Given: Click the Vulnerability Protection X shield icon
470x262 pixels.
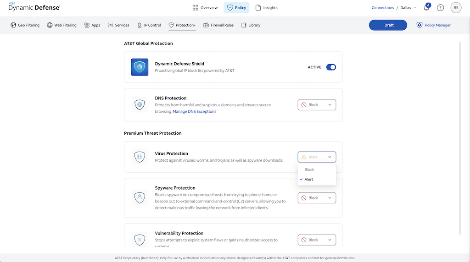Looking at the screenshot, I should tap(140, 240).
